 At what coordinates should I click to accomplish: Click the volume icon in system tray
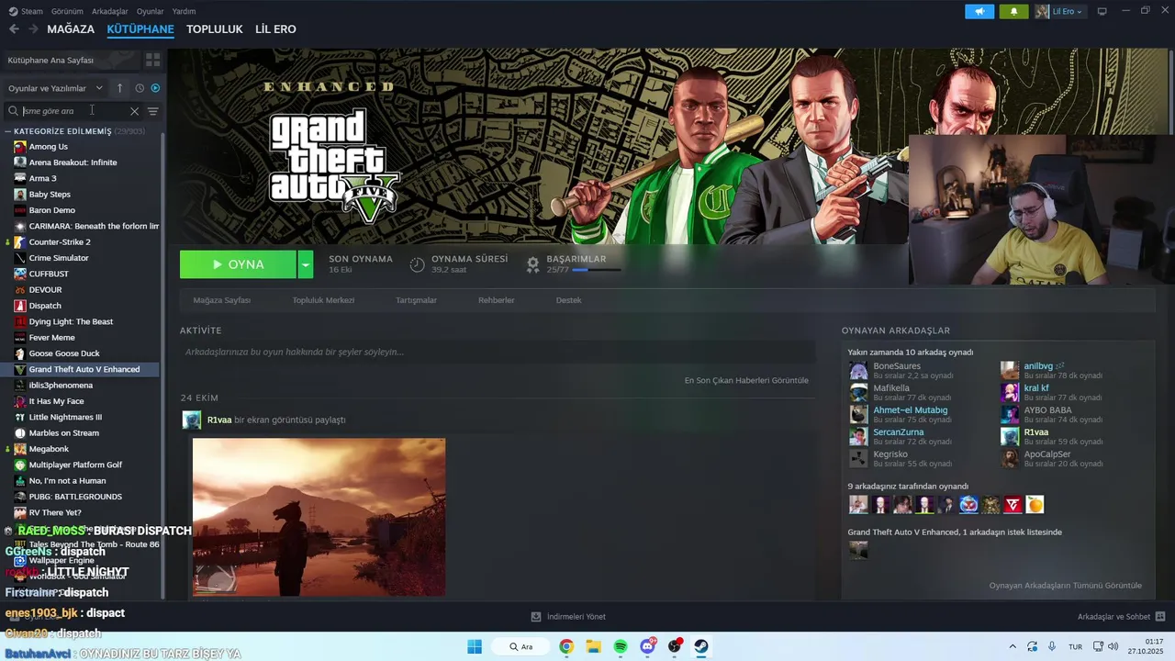pos(1113,646)
